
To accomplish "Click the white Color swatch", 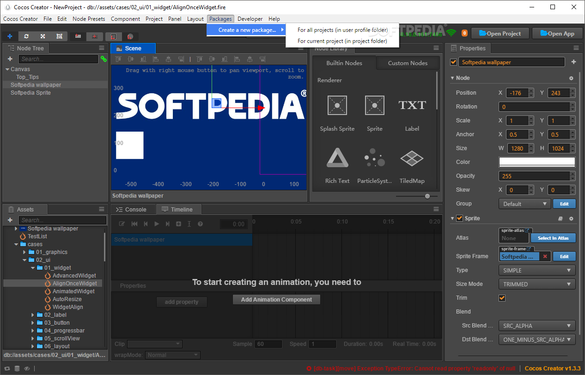I will [537, 162].
